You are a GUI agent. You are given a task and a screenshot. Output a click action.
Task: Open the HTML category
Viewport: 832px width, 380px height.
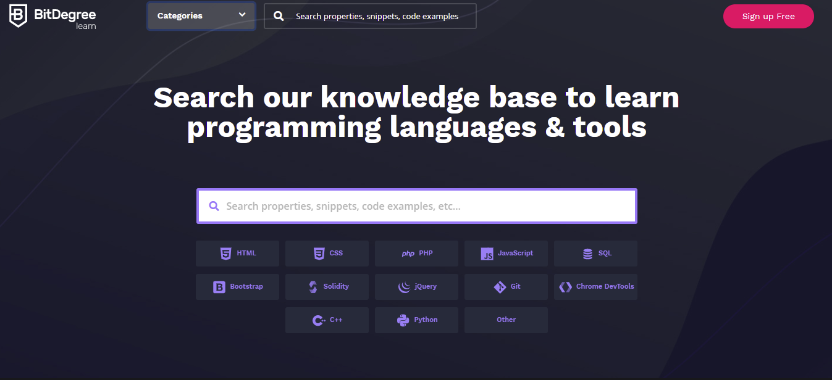click(237, 254)
